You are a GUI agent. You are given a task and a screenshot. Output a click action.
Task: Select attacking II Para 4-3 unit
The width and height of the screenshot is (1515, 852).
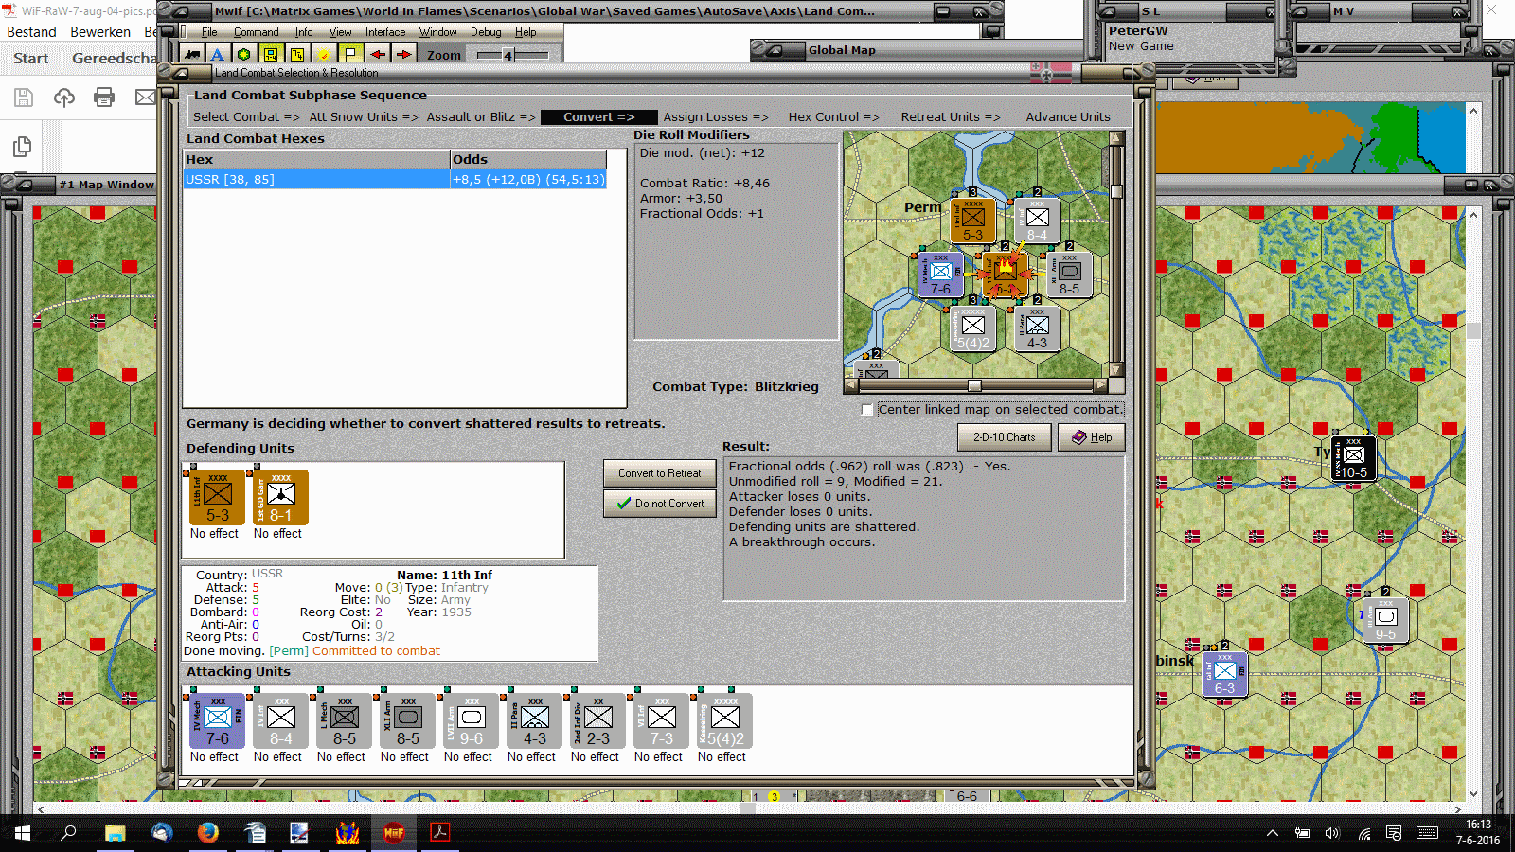pyautogui.click(x=535, y=720)
